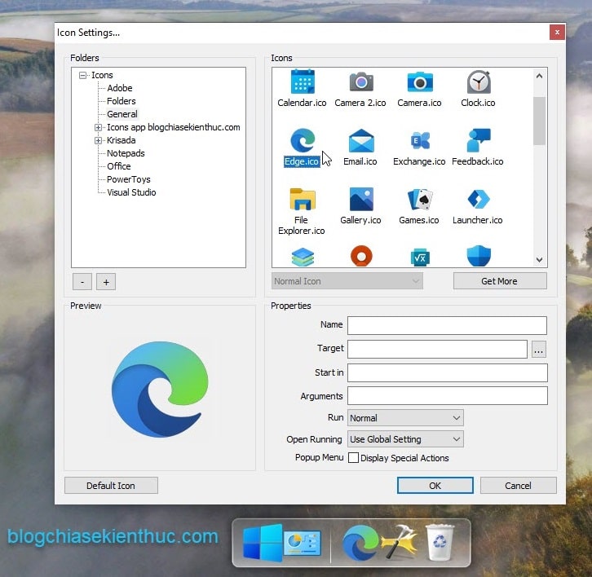Image resolution: width=592 pixels, height=577 pixels.
Task: Browse target with the ellipsis button
Action: pos(539,350)
